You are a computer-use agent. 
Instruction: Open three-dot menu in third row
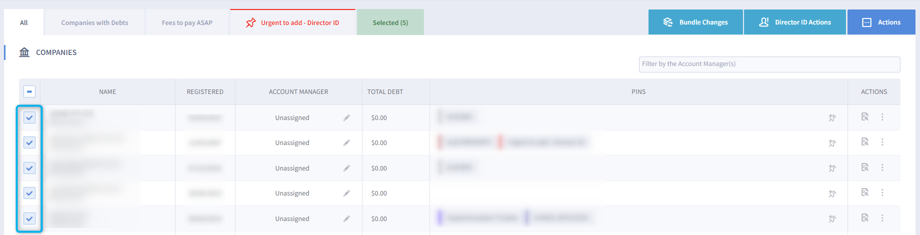tap(882, 167)
